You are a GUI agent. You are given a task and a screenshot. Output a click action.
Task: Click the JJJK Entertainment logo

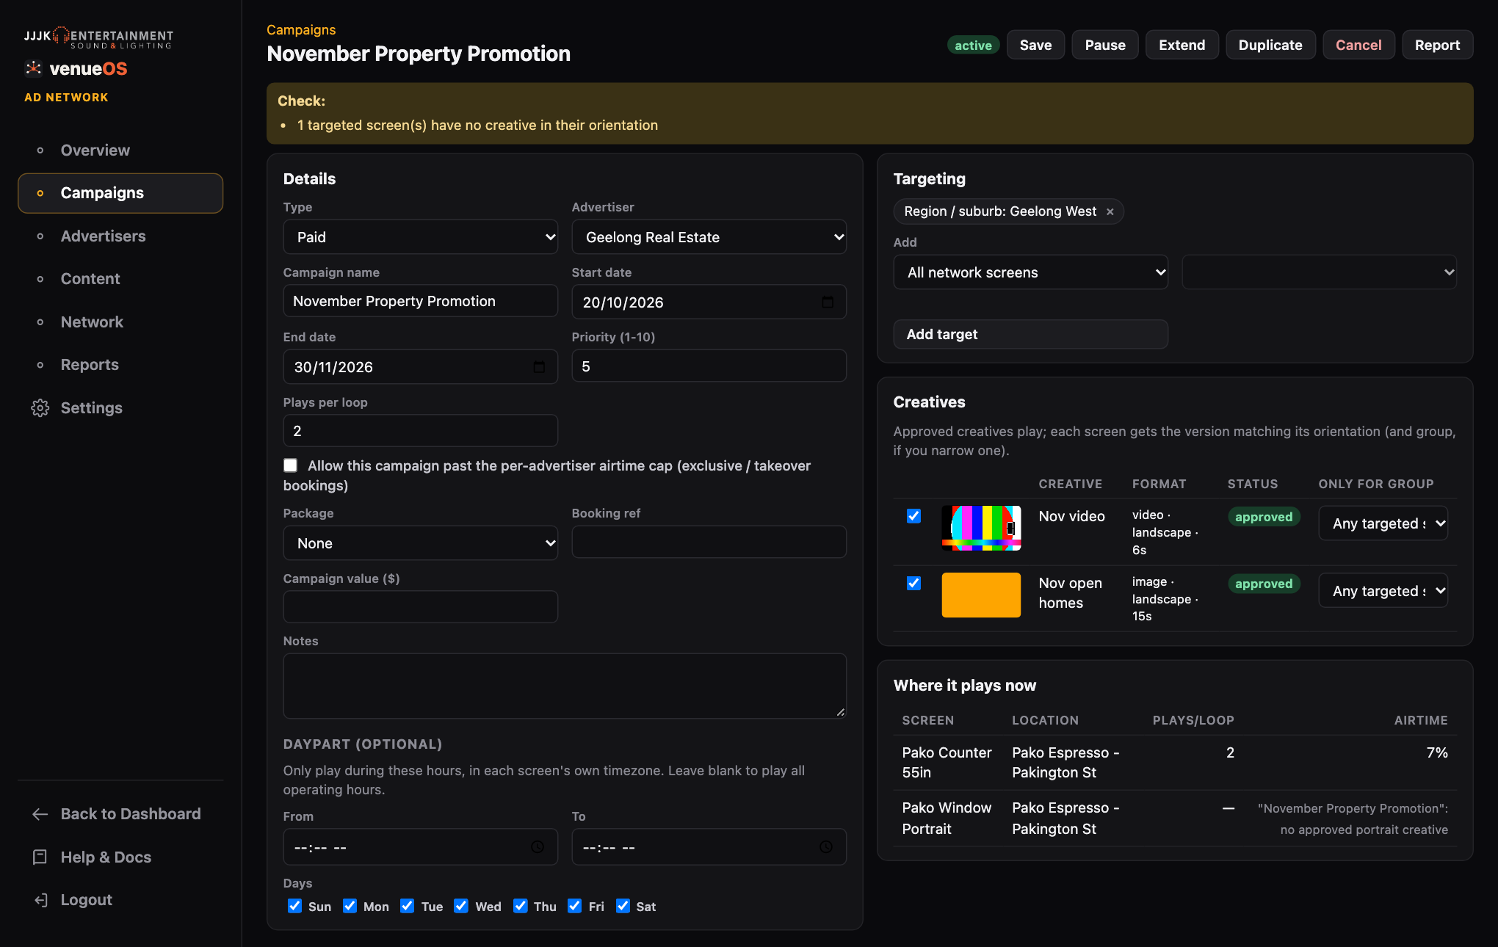98,37
